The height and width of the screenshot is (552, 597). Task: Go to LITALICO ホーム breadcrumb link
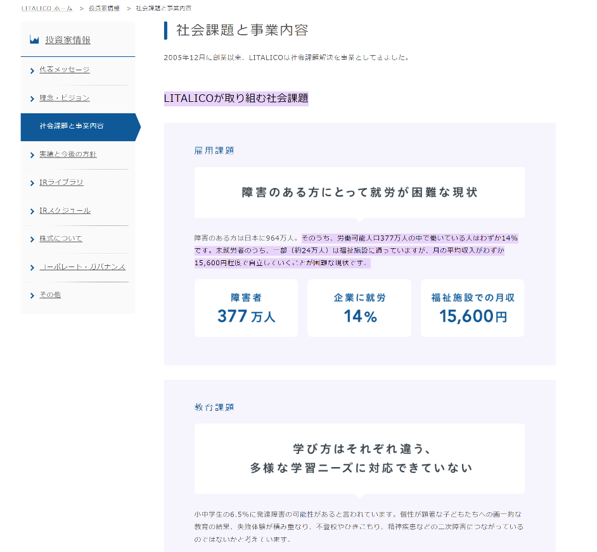click(x=47, y=8)
